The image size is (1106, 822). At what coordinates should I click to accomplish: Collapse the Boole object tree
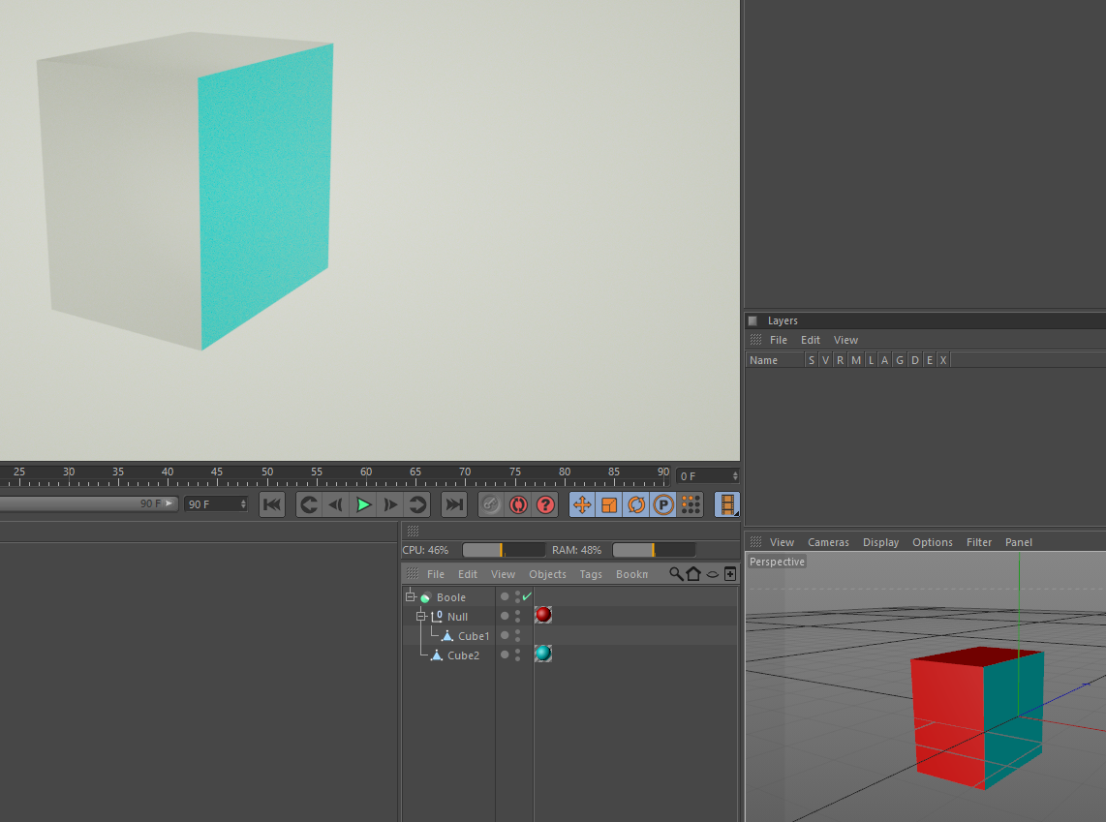coord(411,596)
